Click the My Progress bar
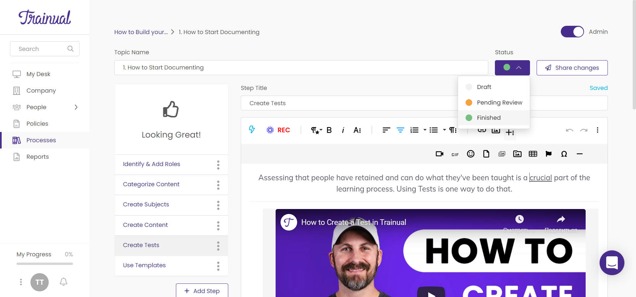Image resolution: width=636 pixels, height=297 pixels. click(x=45, y=264)
